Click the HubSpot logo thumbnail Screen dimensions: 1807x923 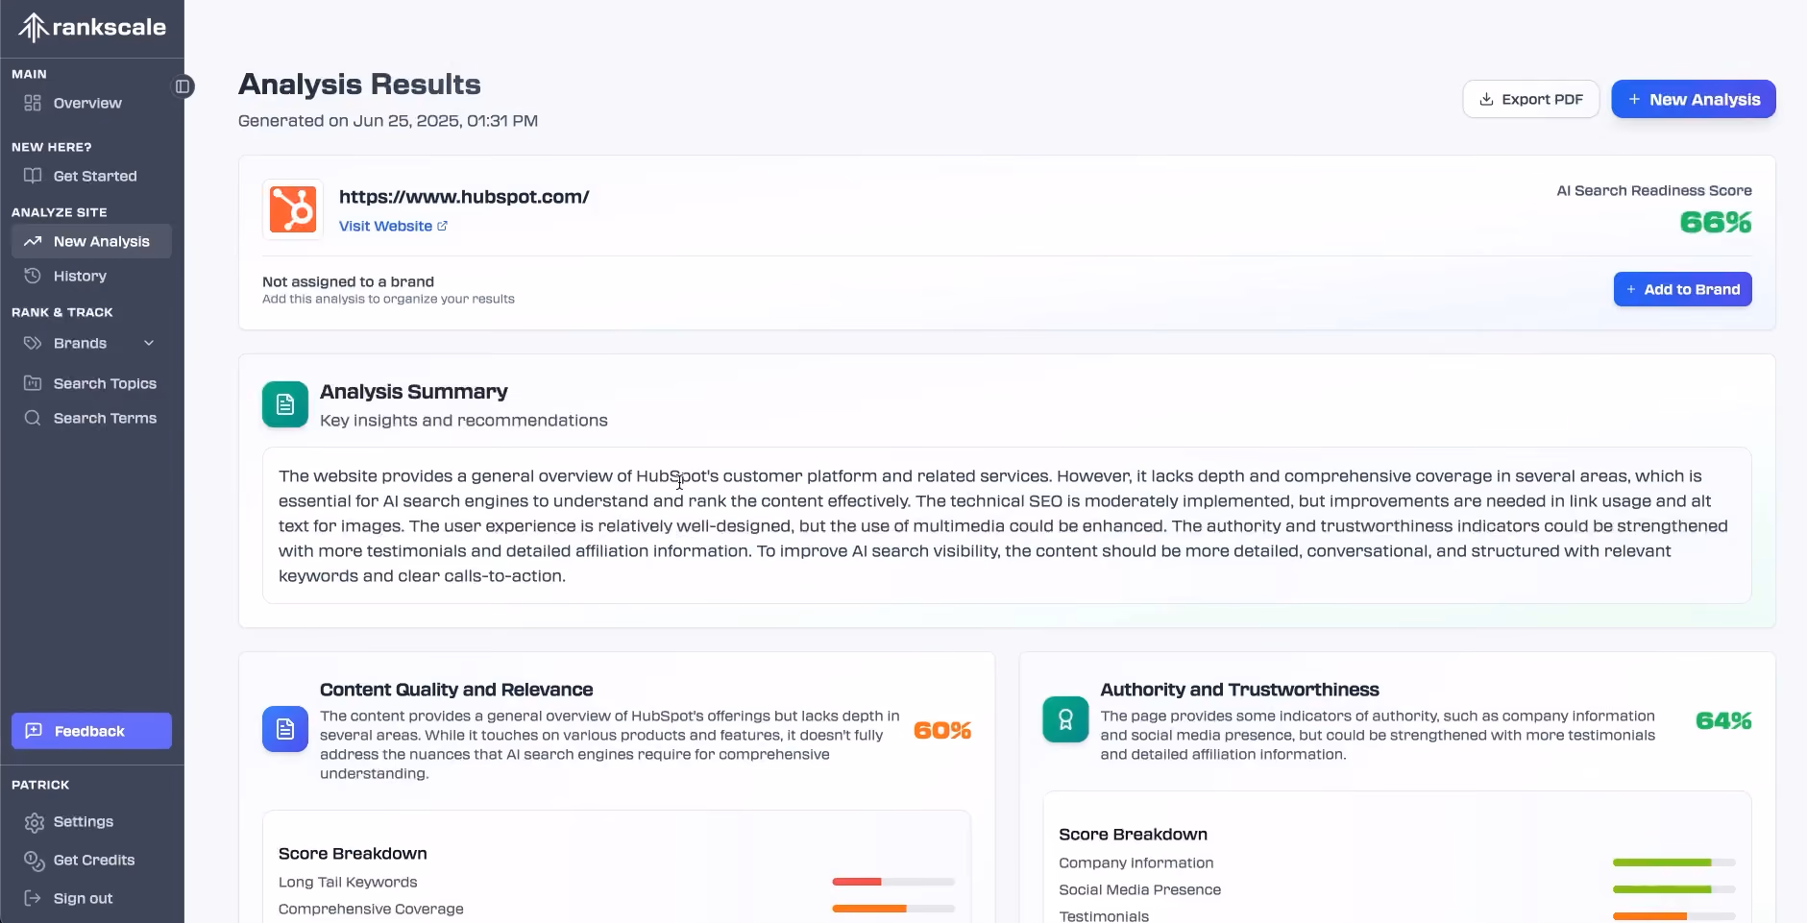[293, 209]
